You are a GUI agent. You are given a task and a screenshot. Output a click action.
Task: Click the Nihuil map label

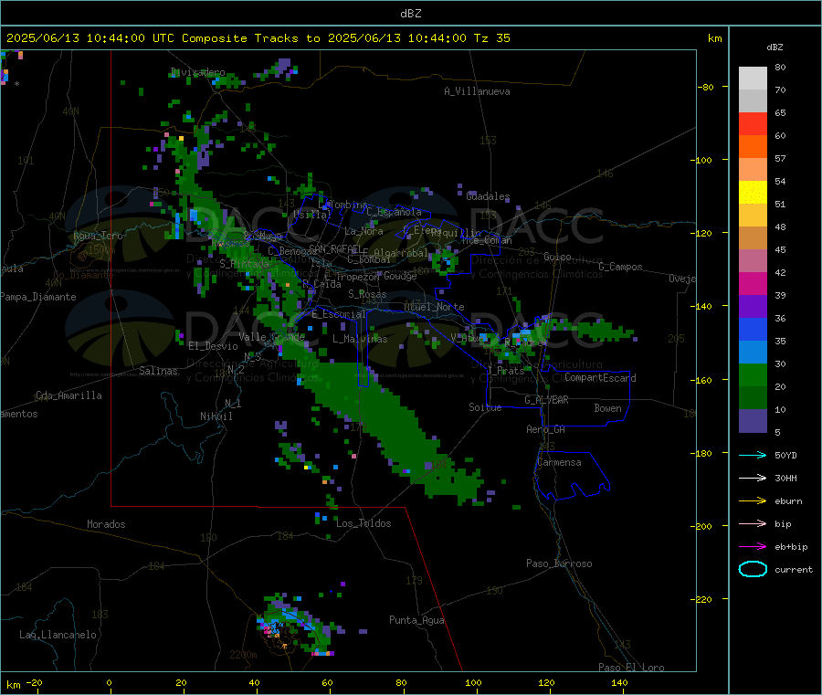coord(216,416)
